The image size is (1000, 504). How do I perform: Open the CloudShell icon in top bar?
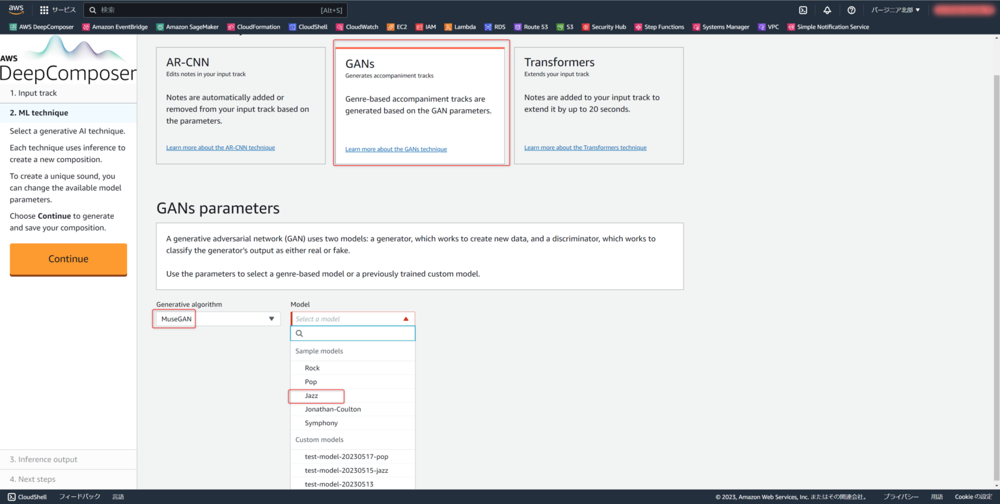[803, 10]
